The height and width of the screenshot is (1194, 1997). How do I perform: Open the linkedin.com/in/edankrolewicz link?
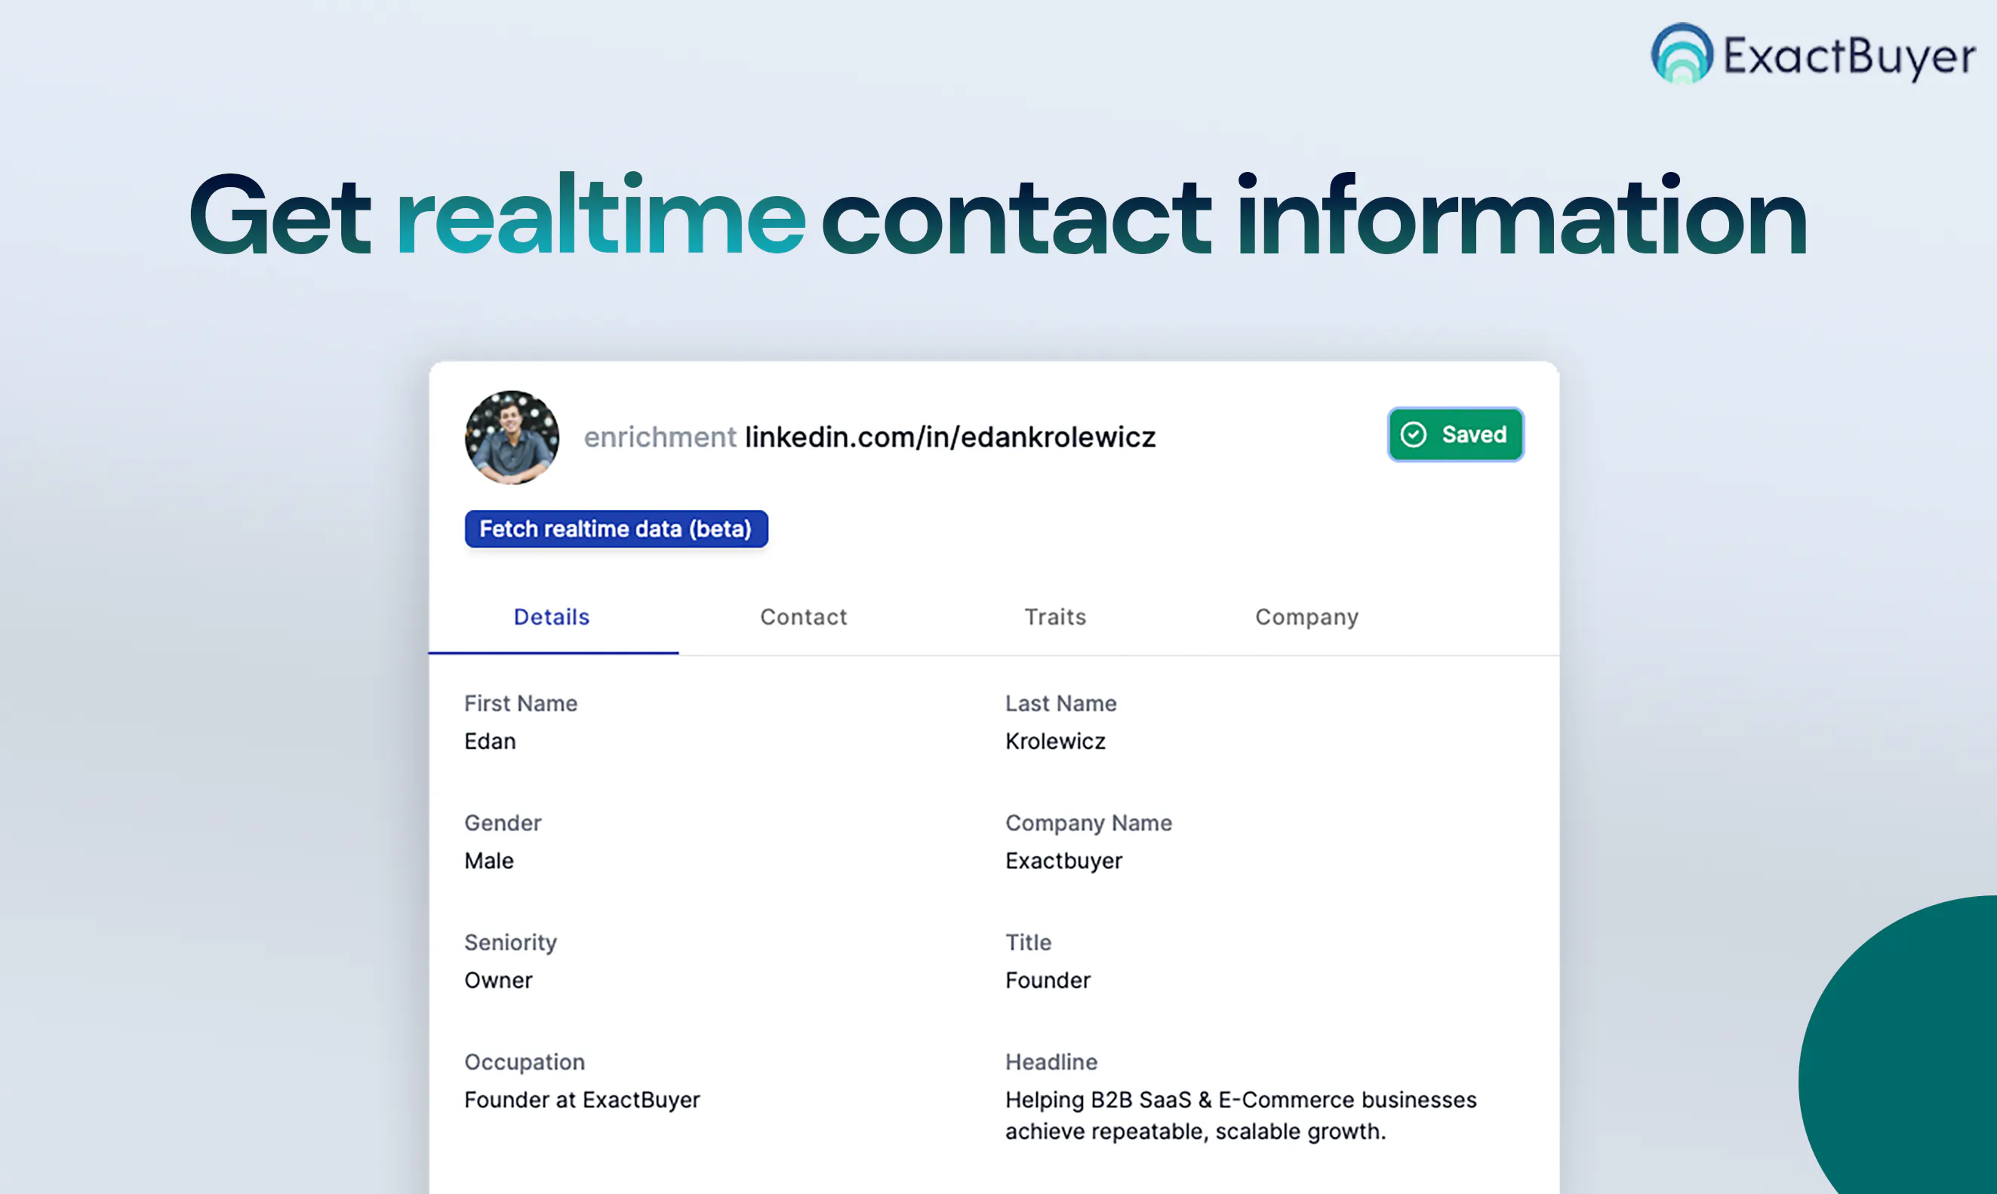(x=951, y=437)
